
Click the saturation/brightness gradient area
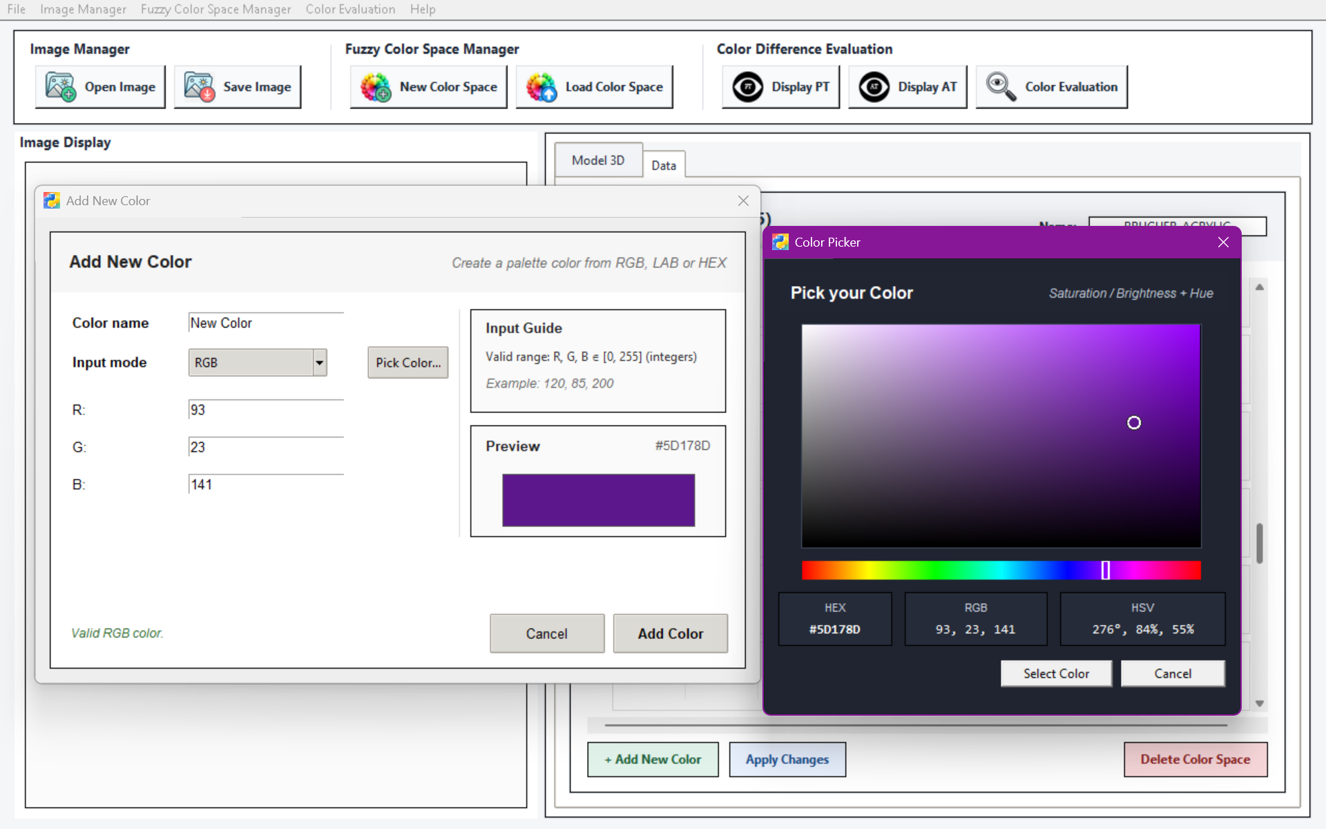point(1001,436)
